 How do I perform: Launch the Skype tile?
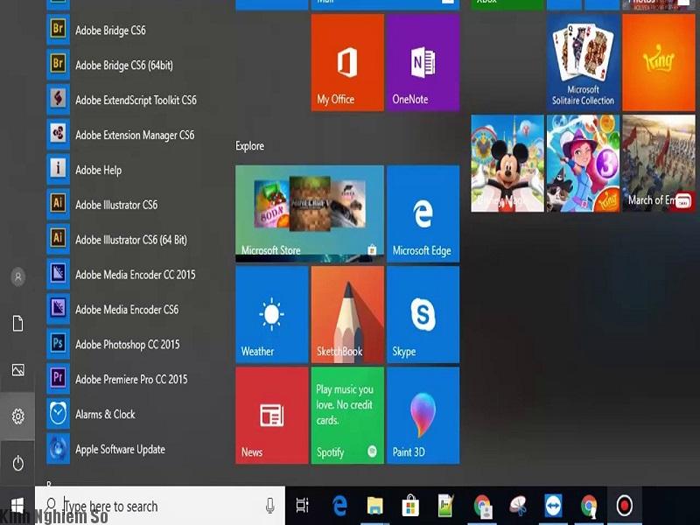coord(423,315)
